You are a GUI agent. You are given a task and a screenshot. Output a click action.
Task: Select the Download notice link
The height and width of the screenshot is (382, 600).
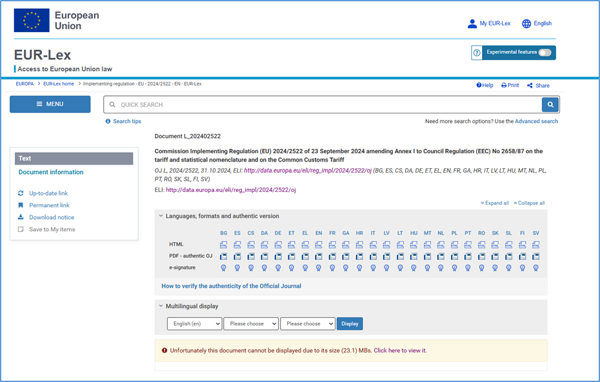(x=51, y=217)
